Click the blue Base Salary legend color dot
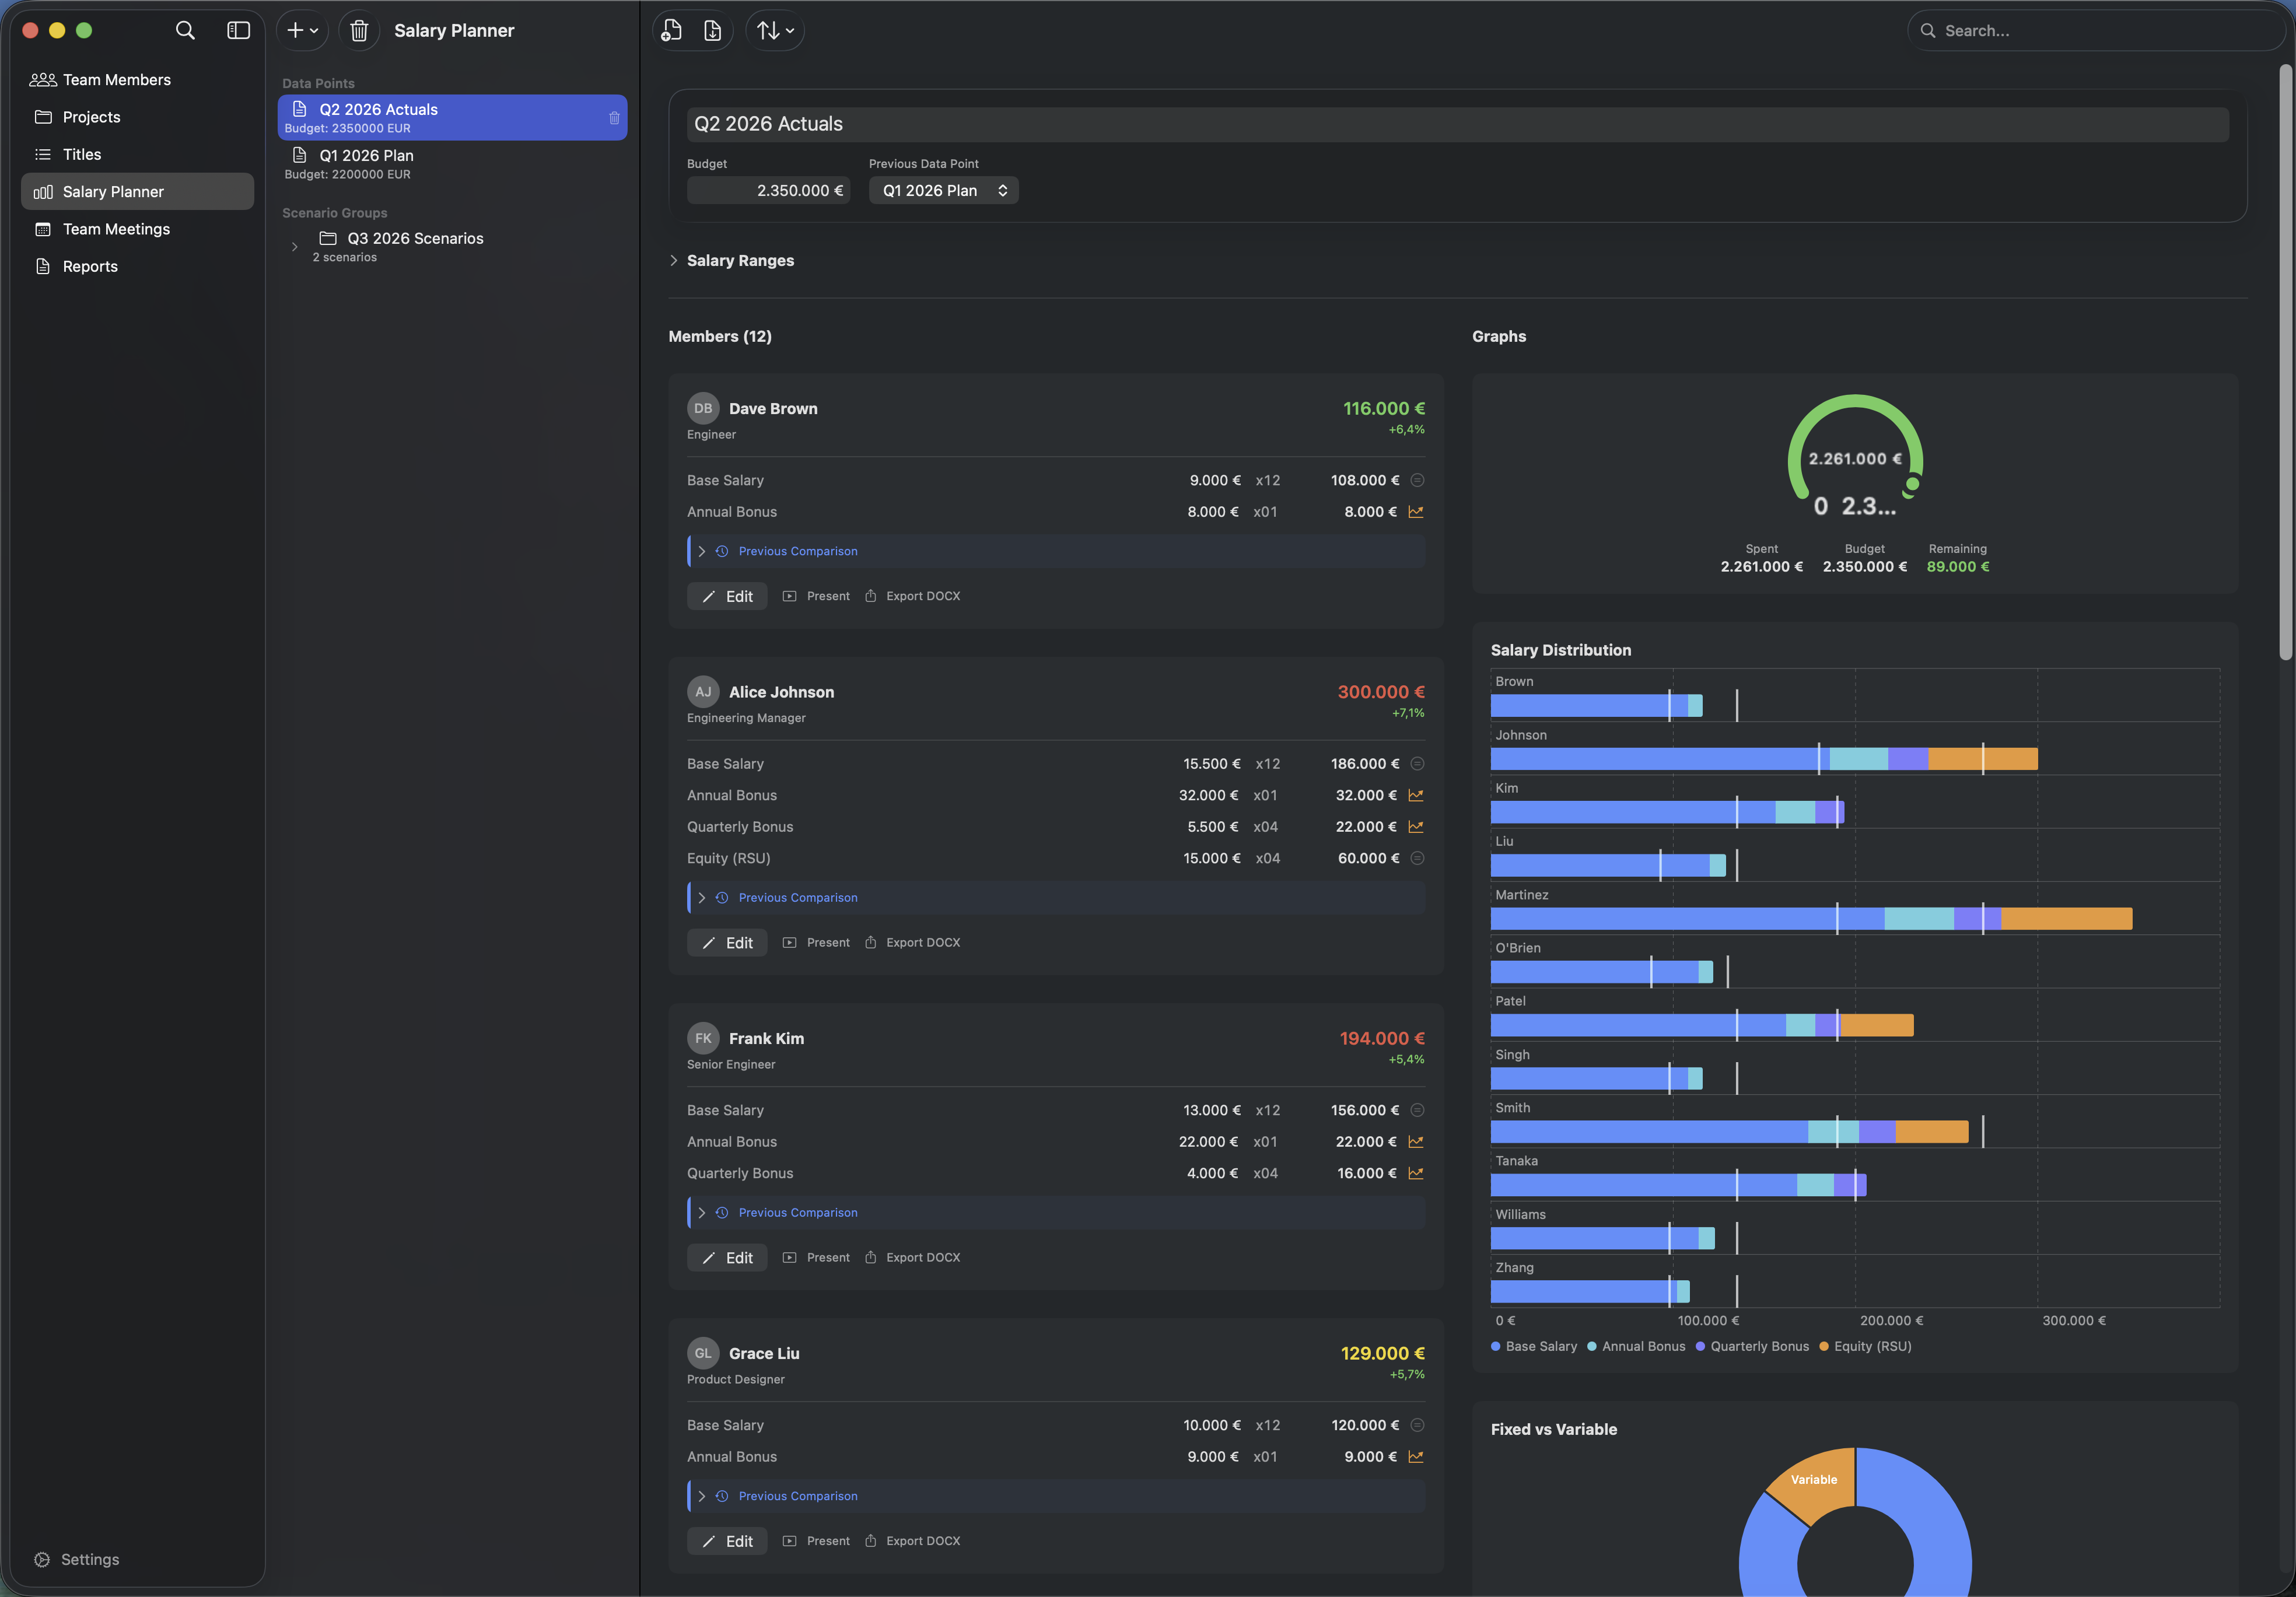The width and height of the screenshot is (2296, 1597). click(x=1497, y=1346)
